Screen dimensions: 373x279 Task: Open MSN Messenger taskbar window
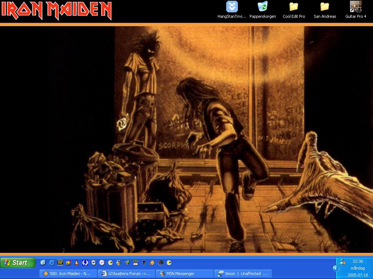[x=185, y=274]
